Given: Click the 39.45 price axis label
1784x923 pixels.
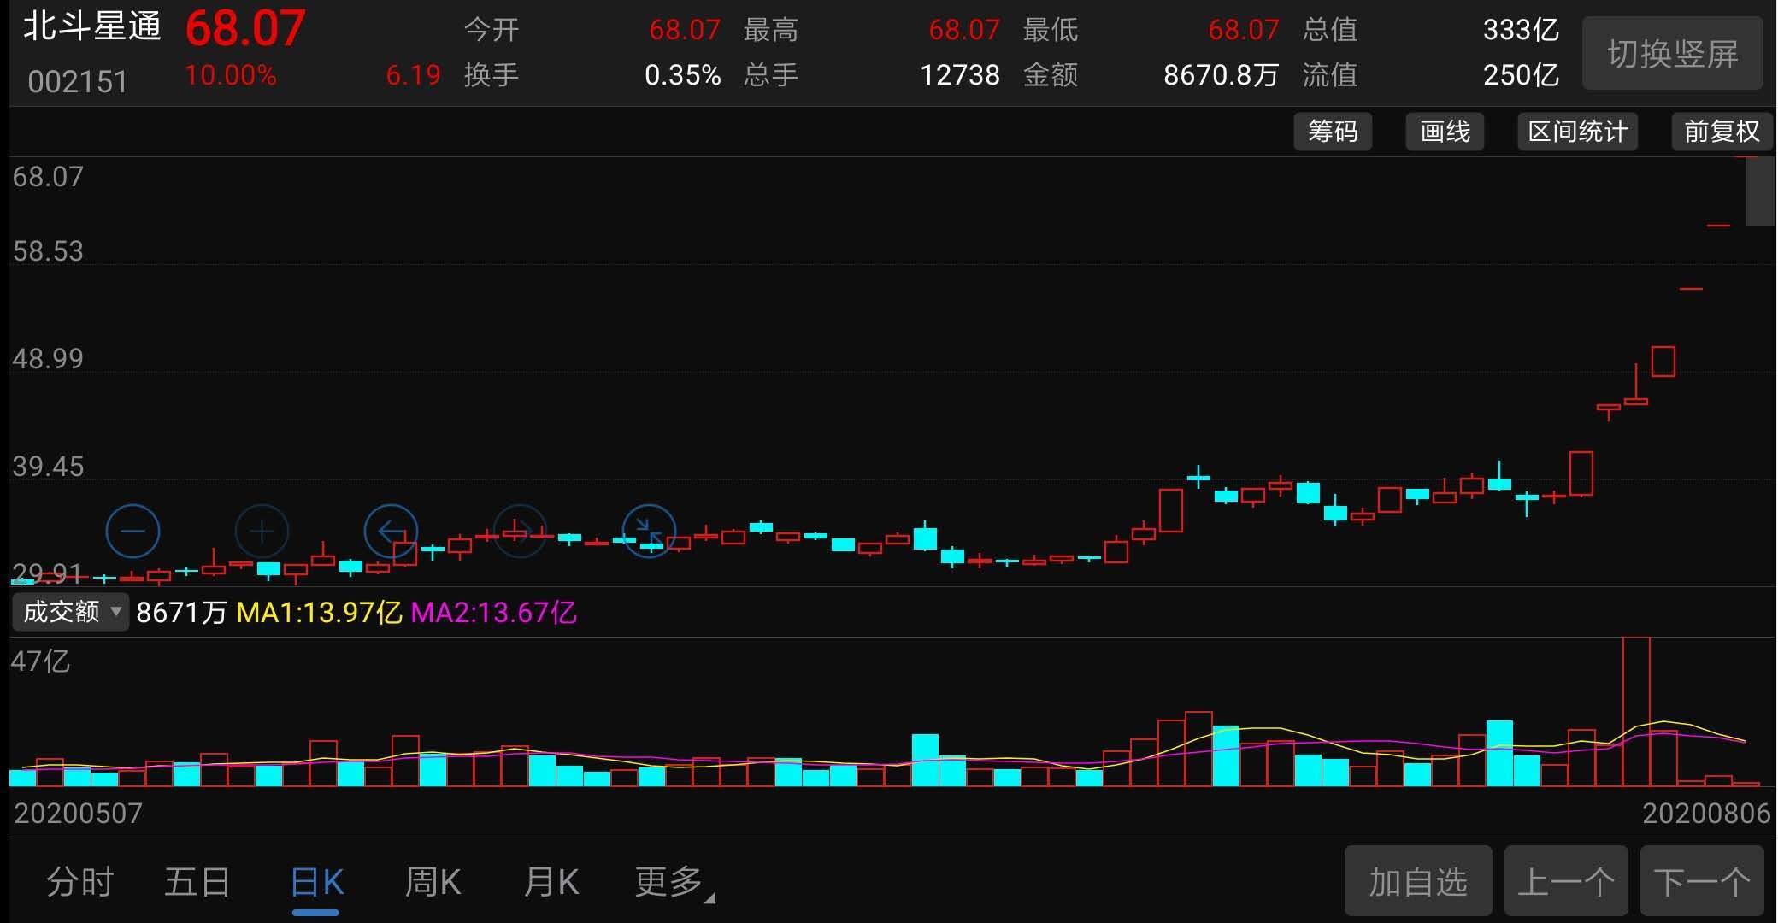Looking at the screenshot, I should tap(48, 467).
